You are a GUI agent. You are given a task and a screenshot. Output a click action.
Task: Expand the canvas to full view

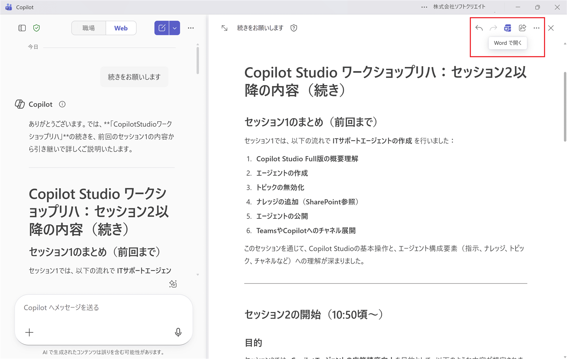coord(224,28)
